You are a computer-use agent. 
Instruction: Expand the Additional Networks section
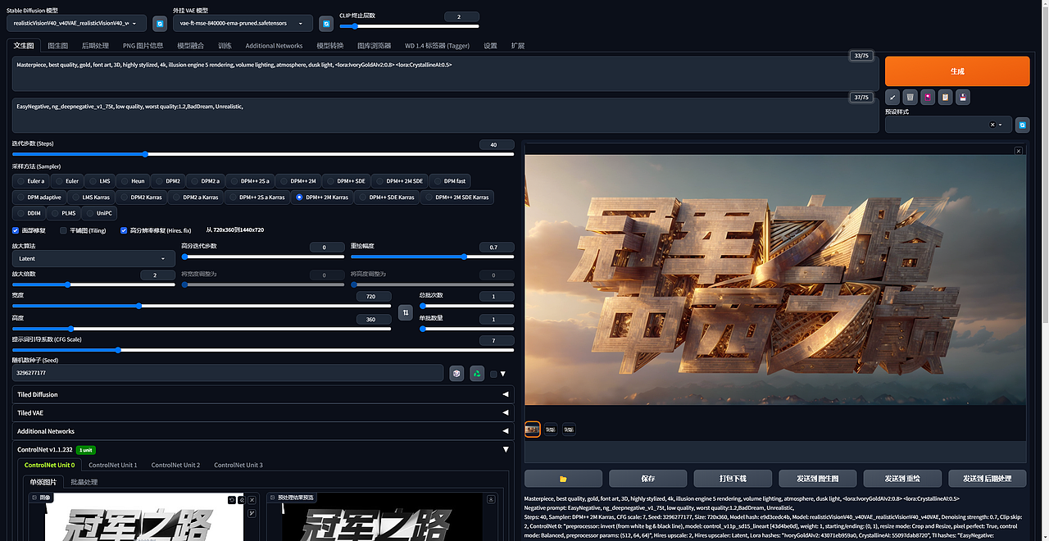tap(263, 431)
